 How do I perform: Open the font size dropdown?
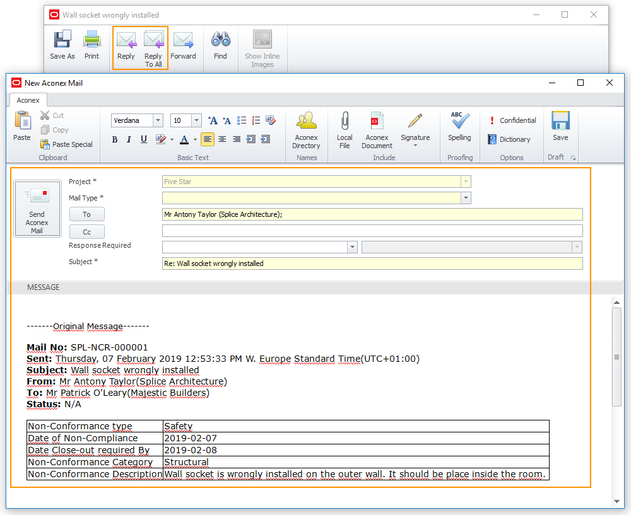point(196,120)
